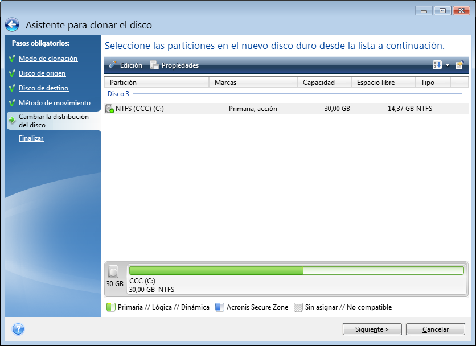Click the column chooser icon

click(x=459, y=65)
